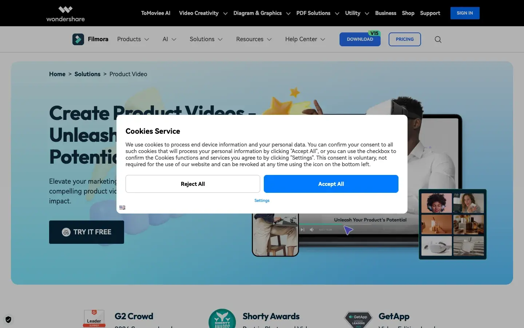Mute the video with the volume icon
The width and height of the screenshot is (524, 328).
[312, 230]
